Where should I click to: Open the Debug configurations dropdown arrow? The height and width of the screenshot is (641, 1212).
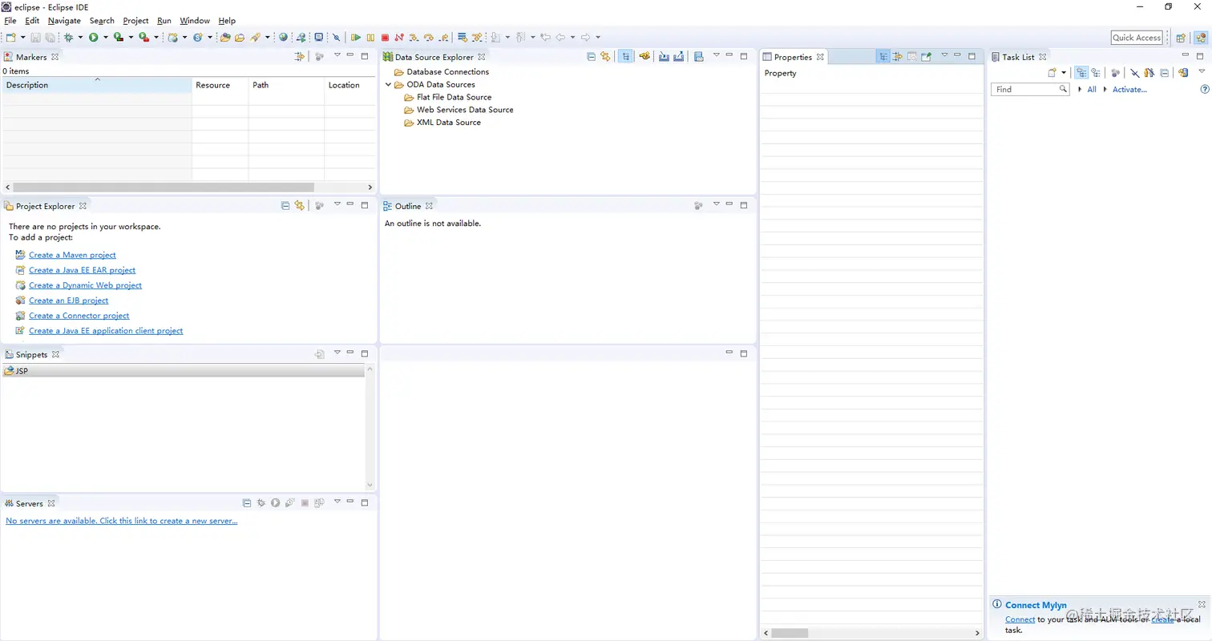pos(80,38)
